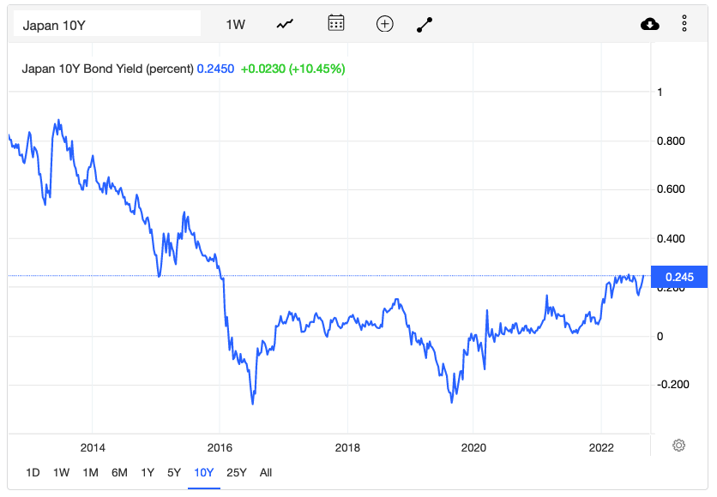
Task: Open chart settings gear icon
Action: (x=678, y=446)
